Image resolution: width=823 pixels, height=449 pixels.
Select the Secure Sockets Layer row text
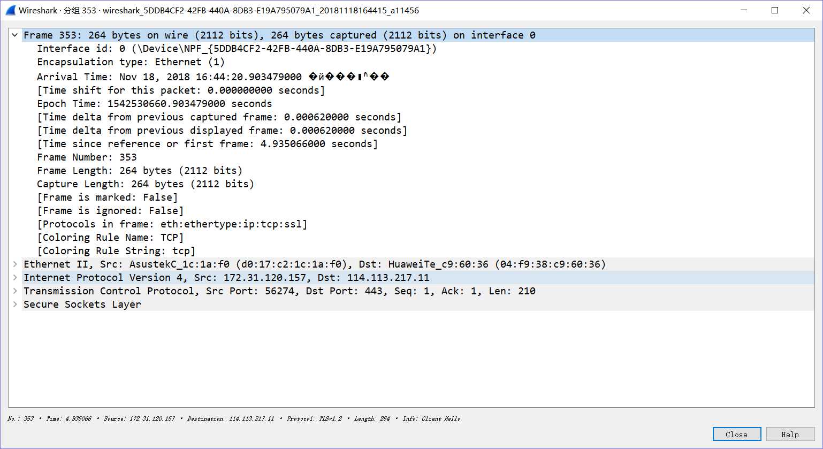tap(82, 305)
